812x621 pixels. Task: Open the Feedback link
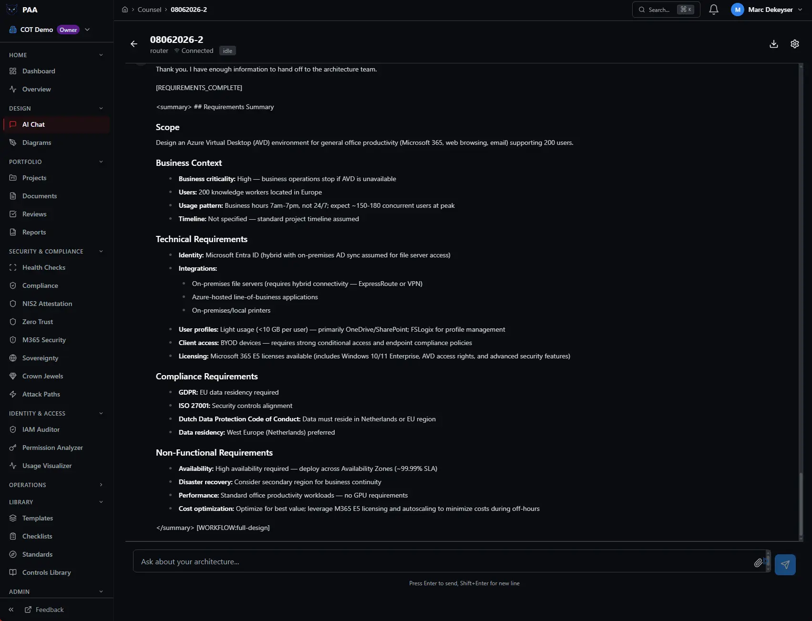44,610
